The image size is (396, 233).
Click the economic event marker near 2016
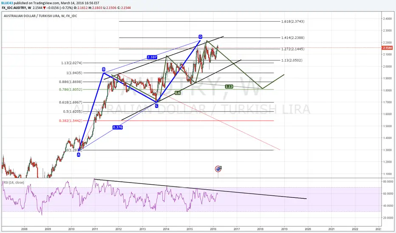coord(218,169)
